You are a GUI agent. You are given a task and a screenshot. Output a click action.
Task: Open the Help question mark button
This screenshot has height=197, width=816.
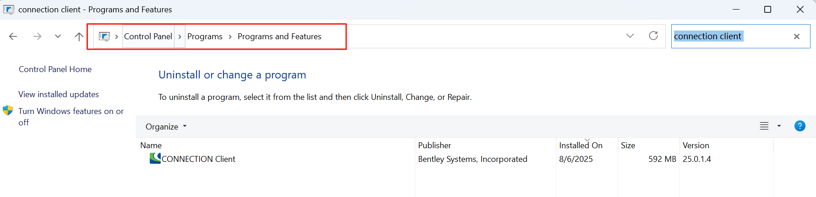click(800, 126)
